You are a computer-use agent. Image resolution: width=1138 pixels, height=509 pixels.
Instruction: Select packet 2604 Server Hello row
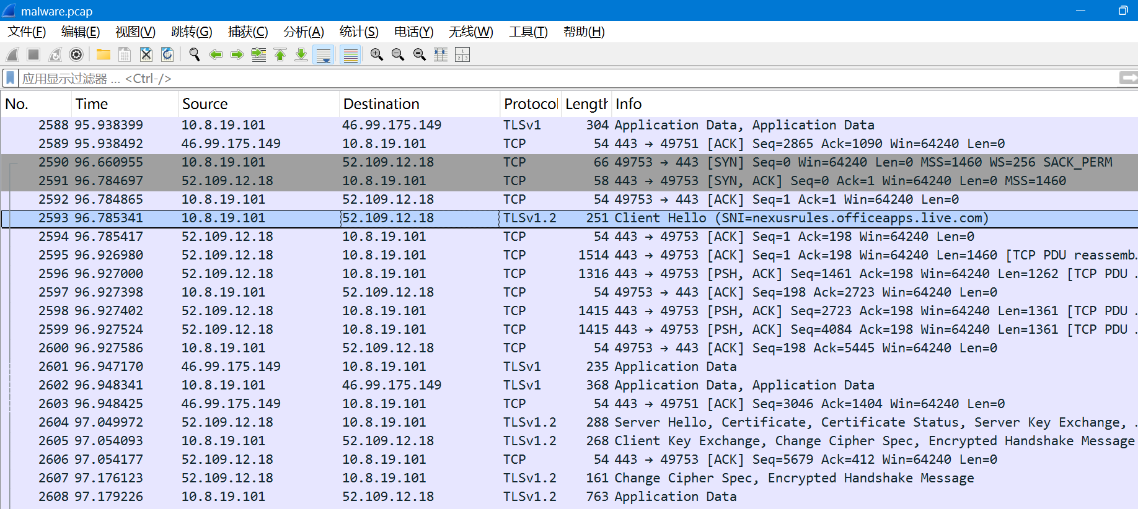coord(558,422)
